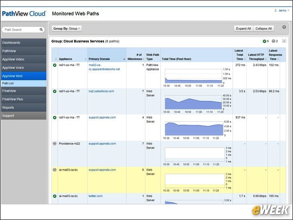This screenshot has height=220, width=293.
Task: Click '3.5 s' latest total time value
Action: [x=242, y=91]
